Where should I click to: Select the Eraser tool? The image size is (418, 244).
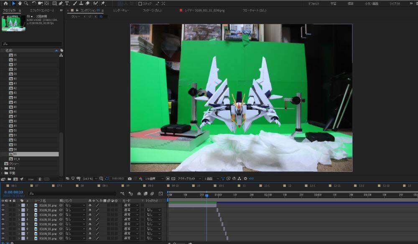click(x=87, y=3)
